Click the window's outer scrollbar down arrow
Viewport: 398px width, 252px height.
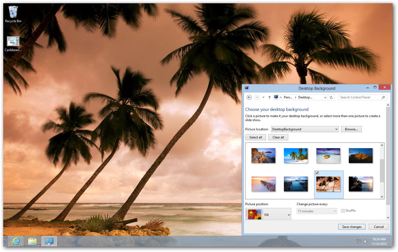(x=388, y=217)
